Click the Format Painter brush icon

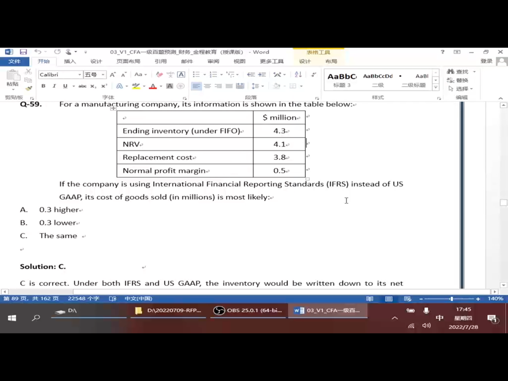[28, 88]
